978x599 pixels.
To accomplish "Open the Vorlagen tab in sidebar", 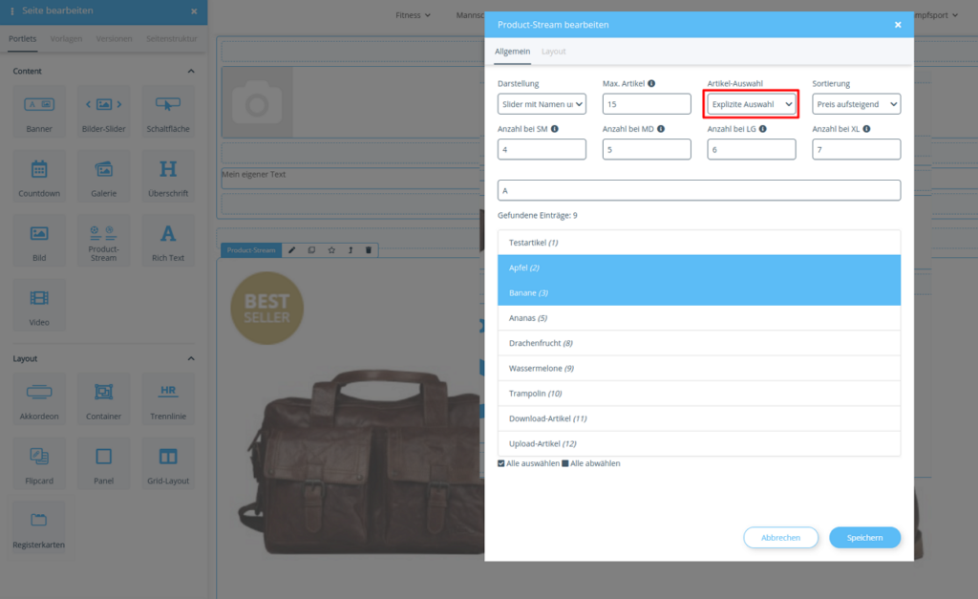I will [66, 38].
